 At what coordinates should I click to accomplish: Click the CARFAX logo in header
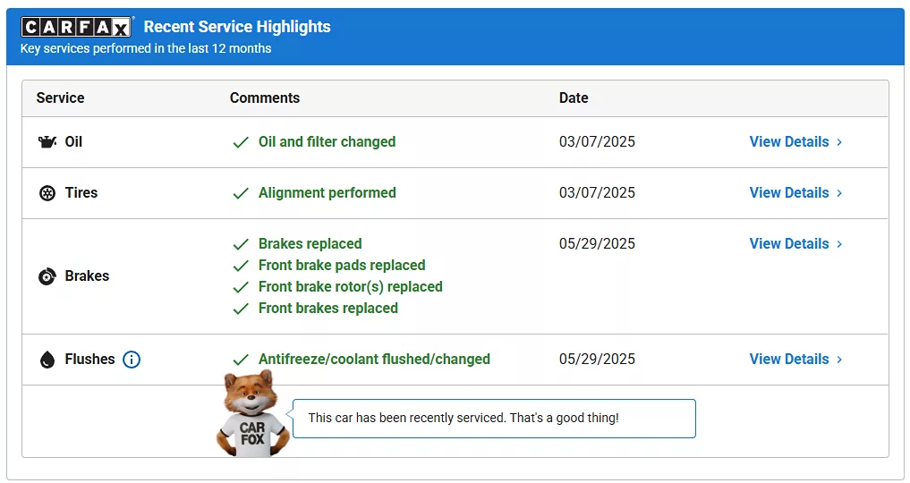(x=76, y=27)
